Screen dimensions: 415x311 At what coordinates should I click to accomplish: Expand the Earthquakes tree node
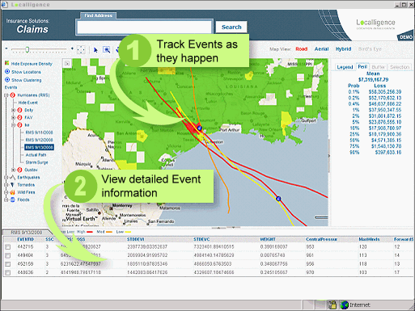tap(6, 178)
